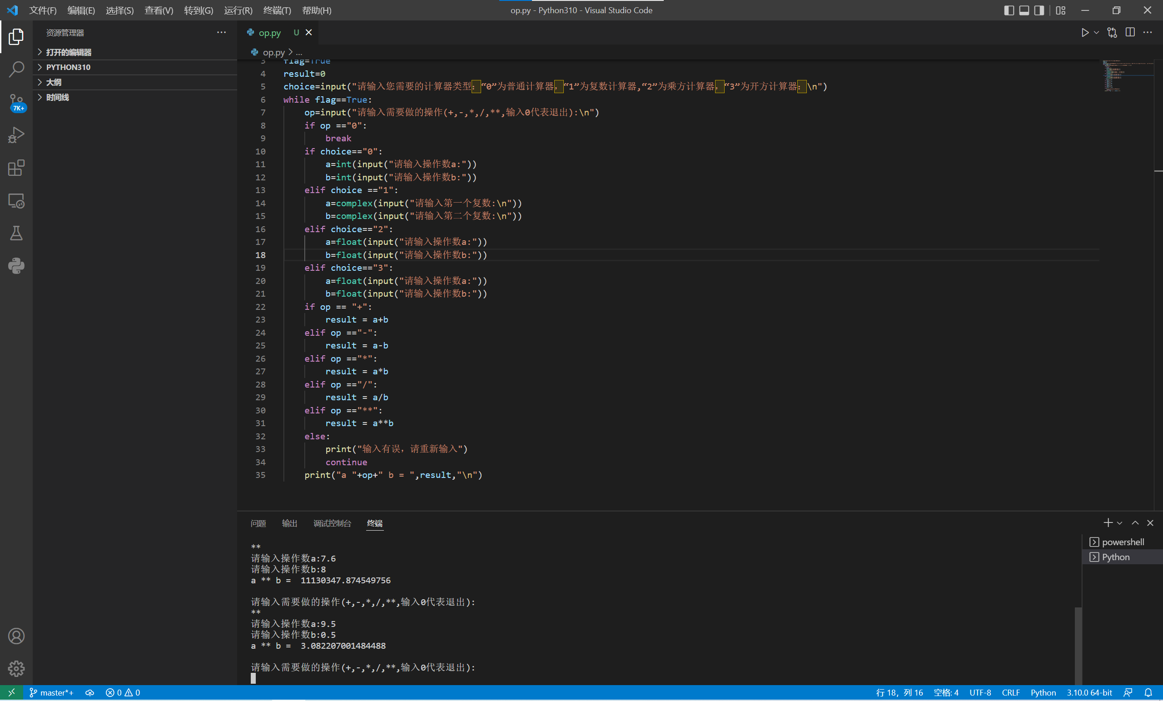Open the 终端(T) menu

tap(277, 10)
